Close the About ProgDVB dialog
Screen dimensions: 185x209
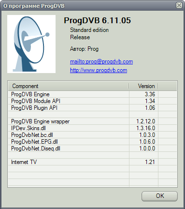[179, 5]
